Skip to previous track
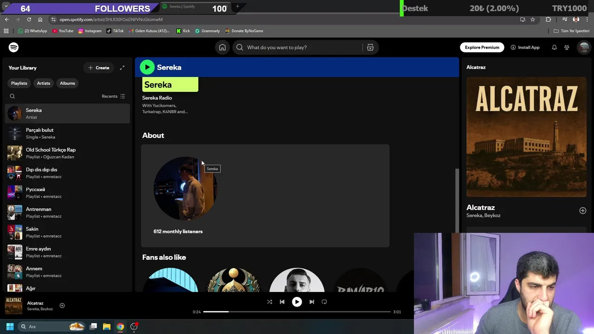The height and width of the screenshot is (334, 594). [282, 302]
